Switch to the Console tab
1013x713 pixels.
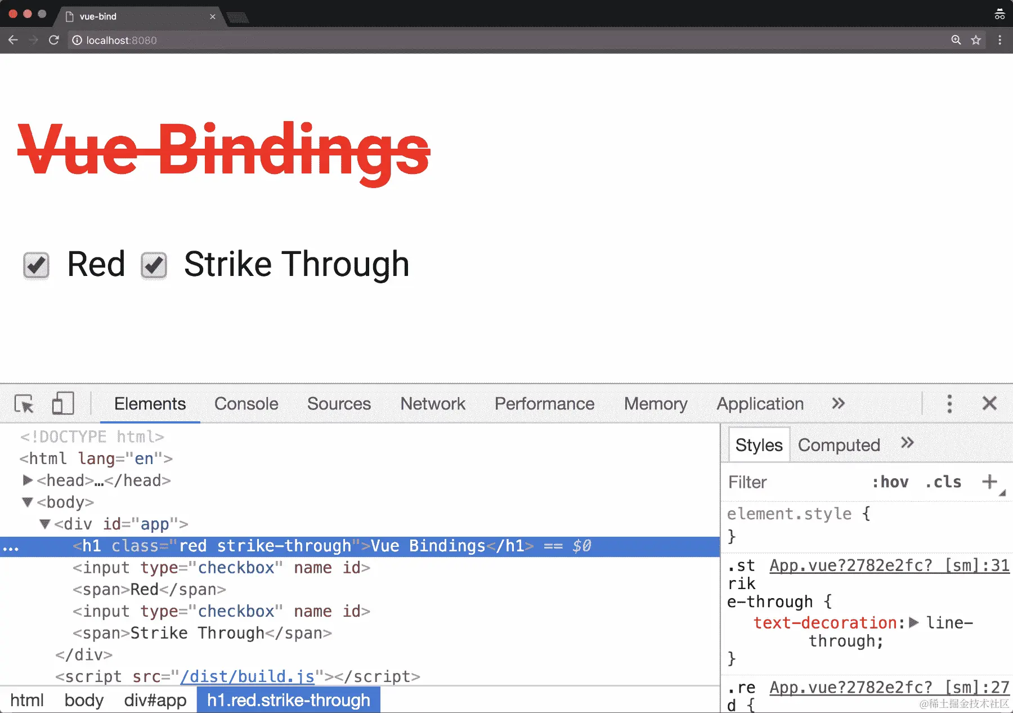click(x=246, y=404)
